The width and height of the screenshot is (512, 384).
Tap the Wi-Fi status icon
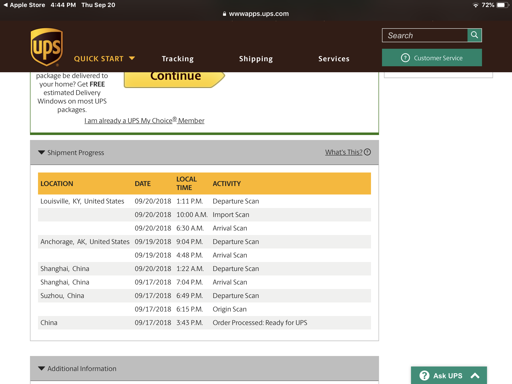coord(475,5)
